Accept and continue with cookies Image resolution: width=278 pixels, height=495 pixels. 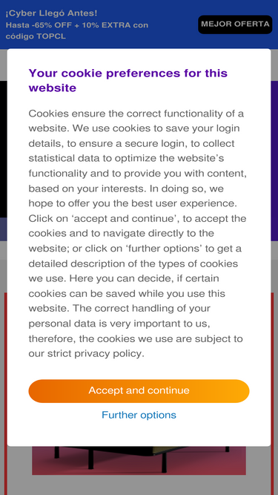click(x=139, y=391)
